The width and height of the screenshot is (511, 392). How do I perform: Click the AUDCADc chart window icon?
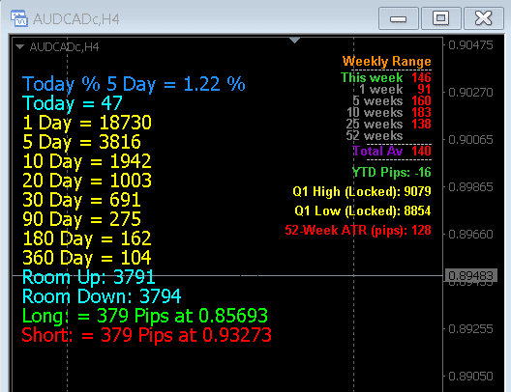18,18
